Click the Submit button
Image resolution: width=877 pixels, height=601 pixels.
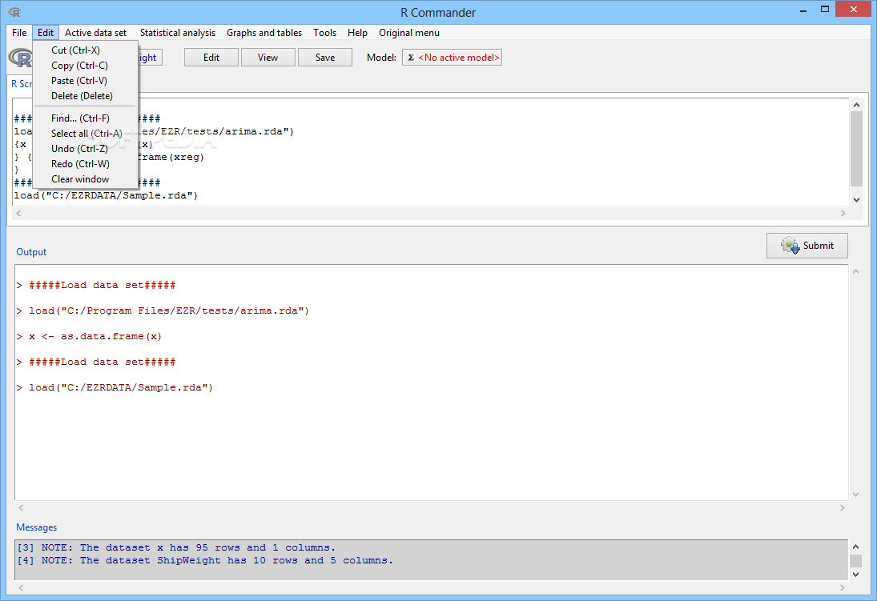pyautogui.click(x=807, y=246)
